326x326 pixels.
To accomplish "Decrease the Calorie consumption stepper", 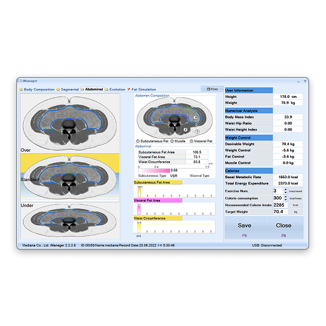I will tap(285, 199).
